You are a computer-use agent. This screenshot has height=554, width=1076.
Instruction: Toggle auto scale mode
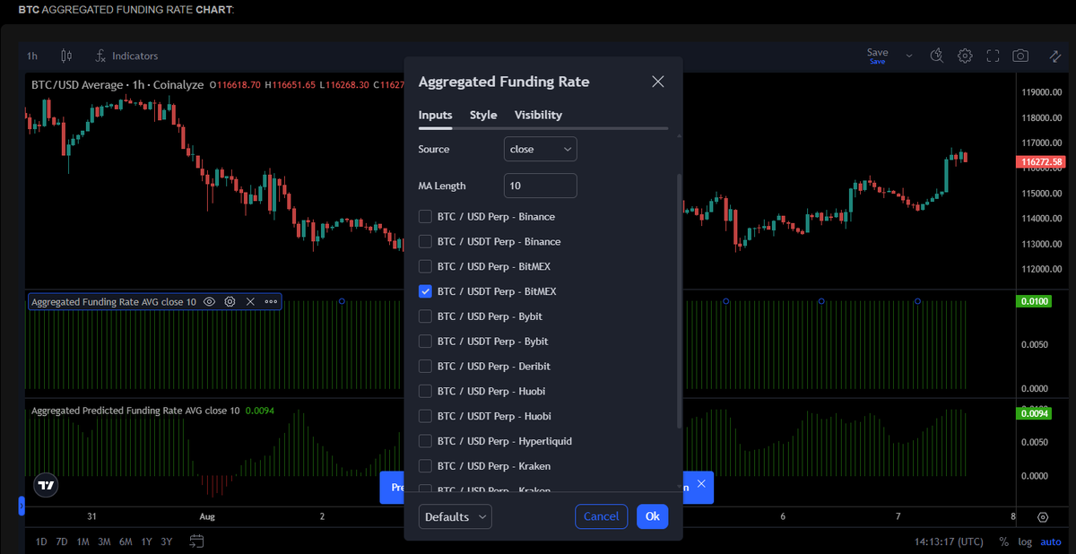1051,541
